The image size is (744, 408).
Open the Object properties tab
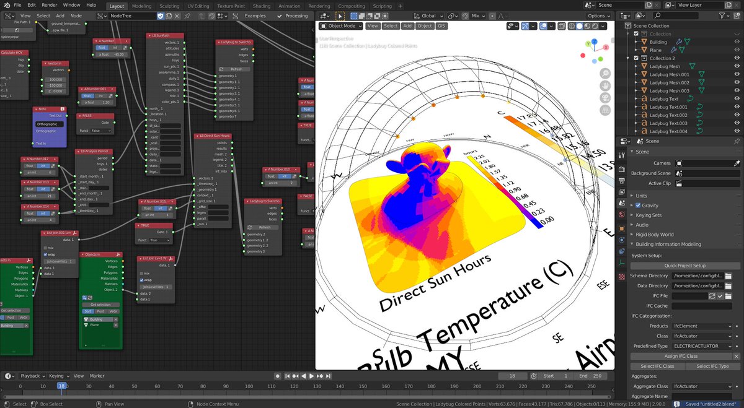(621, 228)
